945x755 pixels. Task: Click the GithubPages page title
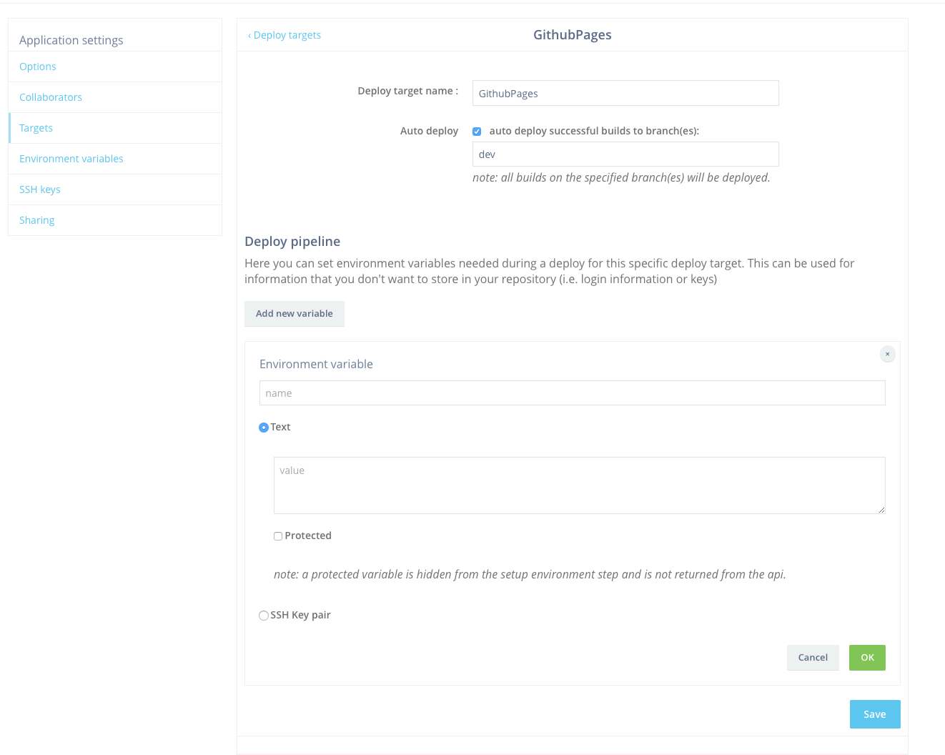point(573,35)
